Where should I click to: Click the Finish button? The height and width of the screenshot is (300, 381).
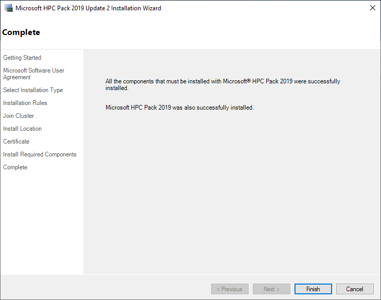tap(313, 289)
